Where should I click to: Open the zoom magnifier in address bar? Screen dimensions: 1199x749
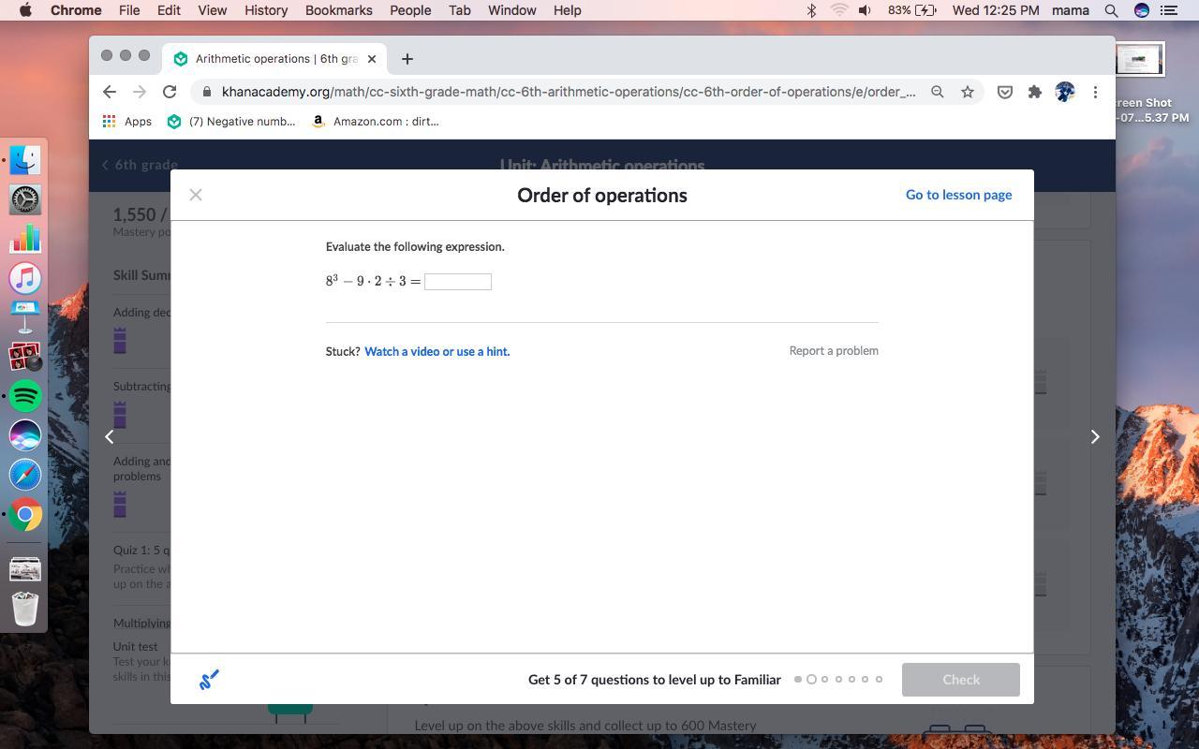coord(937,92)
